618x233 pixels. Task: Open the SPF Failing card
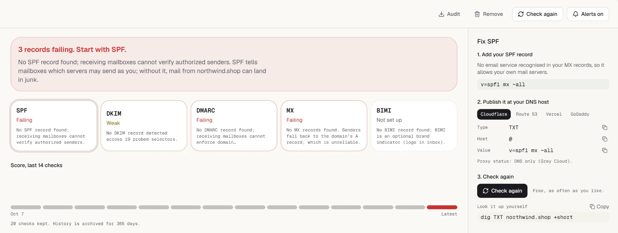click(54, 126)
